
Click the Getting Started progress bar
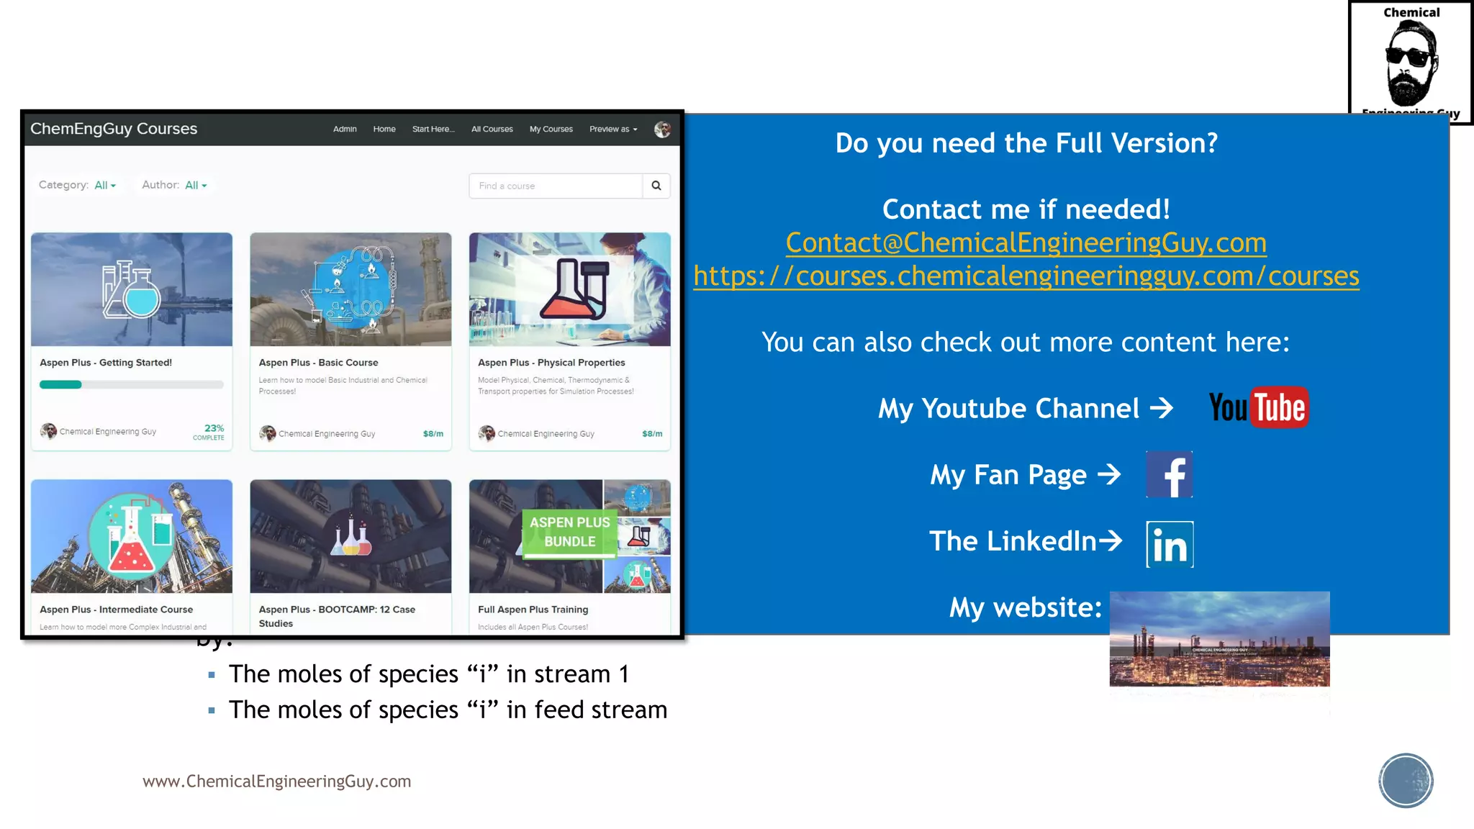[131, 385]
